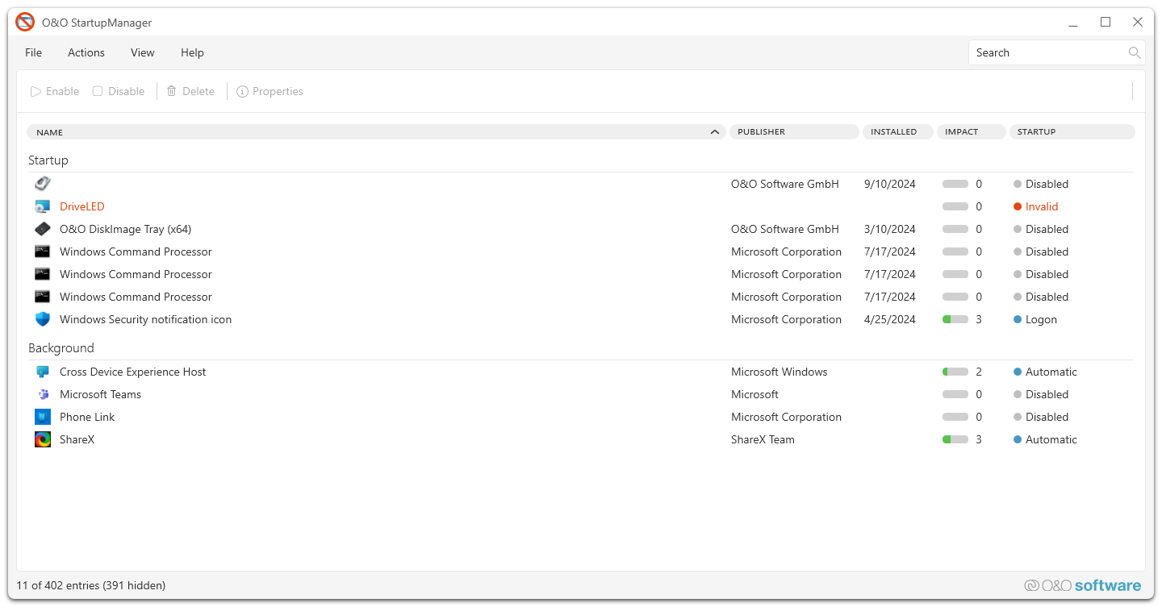The height and width of the screenshot is (607, 1162).
Task: Click the ShareX Team publisher cell
Action: point(763,439)
